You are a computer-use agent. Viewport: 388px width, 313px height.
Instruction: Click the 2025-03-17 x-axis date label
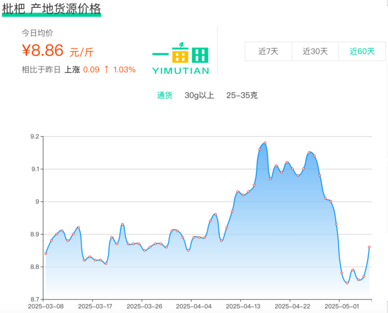[x=95, y=307]
